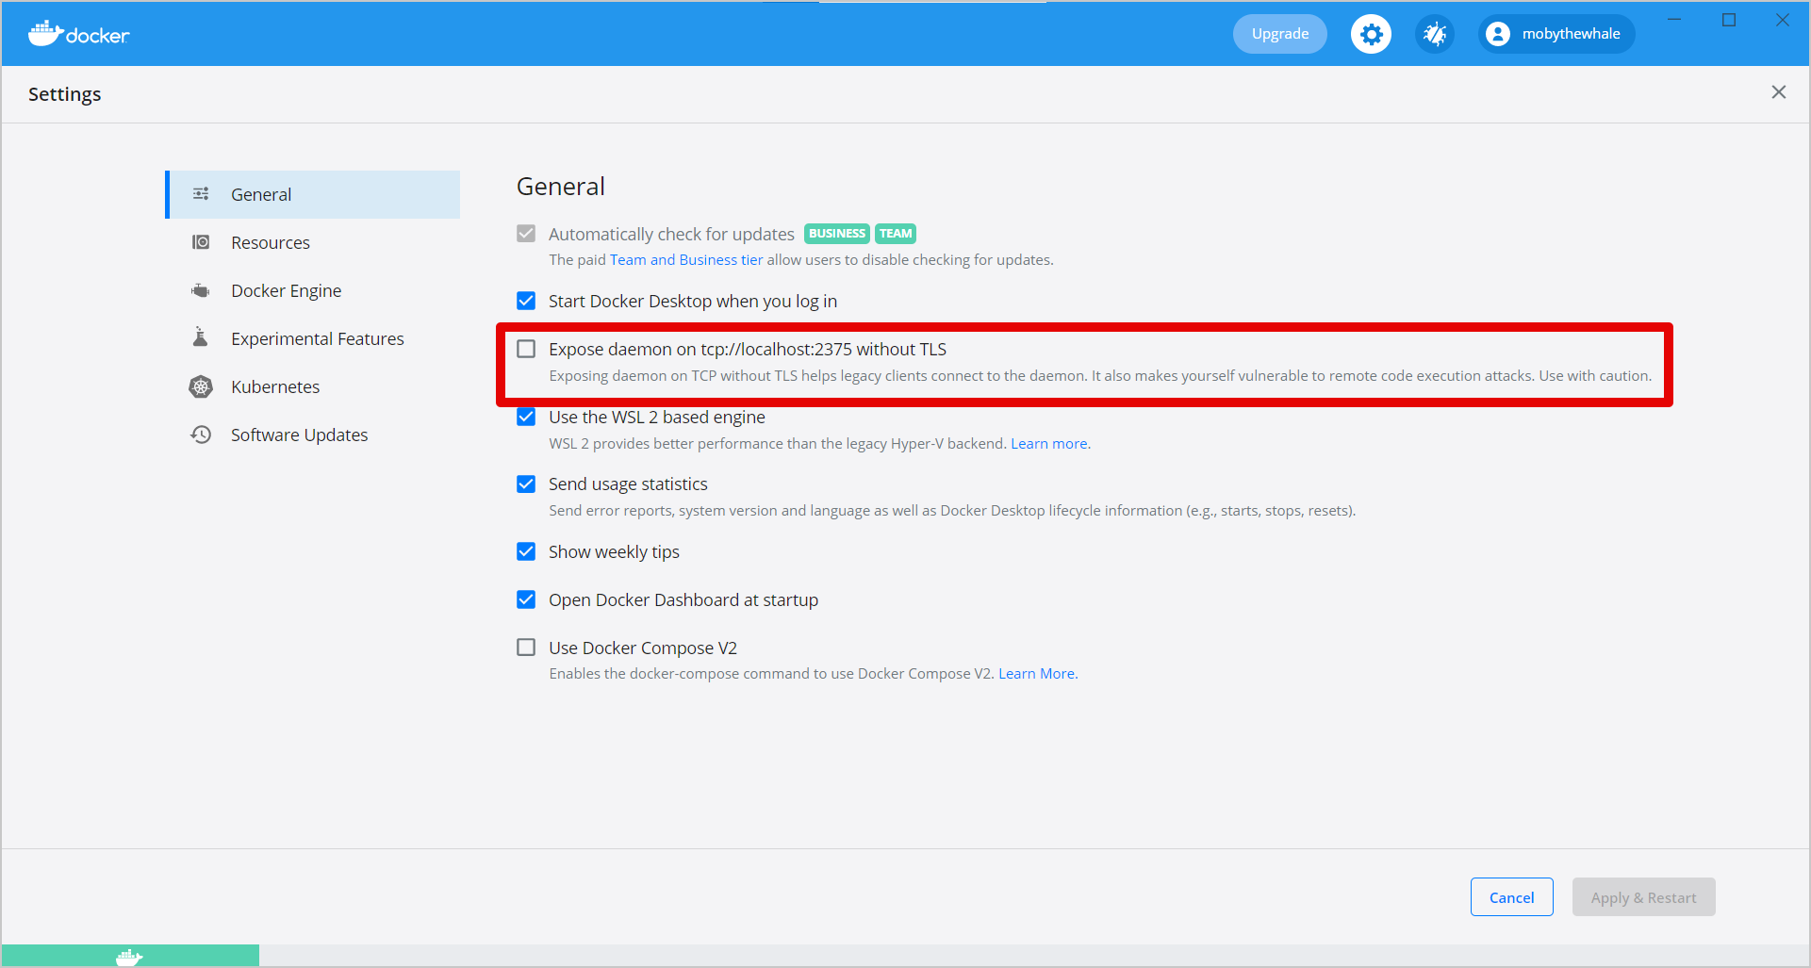
Task: Select the Software Updates clock icon
Action: [201, 435]
